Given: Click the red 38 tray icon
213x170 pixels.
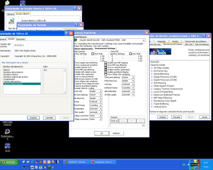Looking at the screenshot, I should point(199,165).
